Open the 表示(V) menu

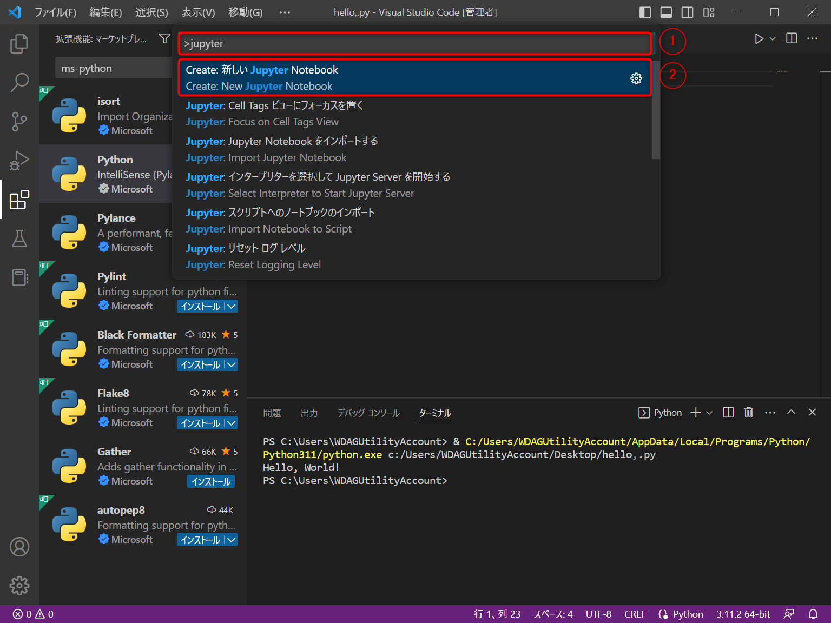point(198,12)
